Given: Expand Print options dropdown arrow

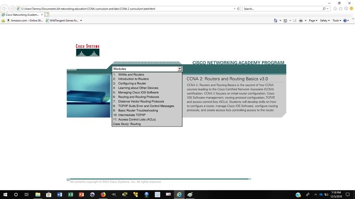Looking at the screenshot, I should pos(306,21).
